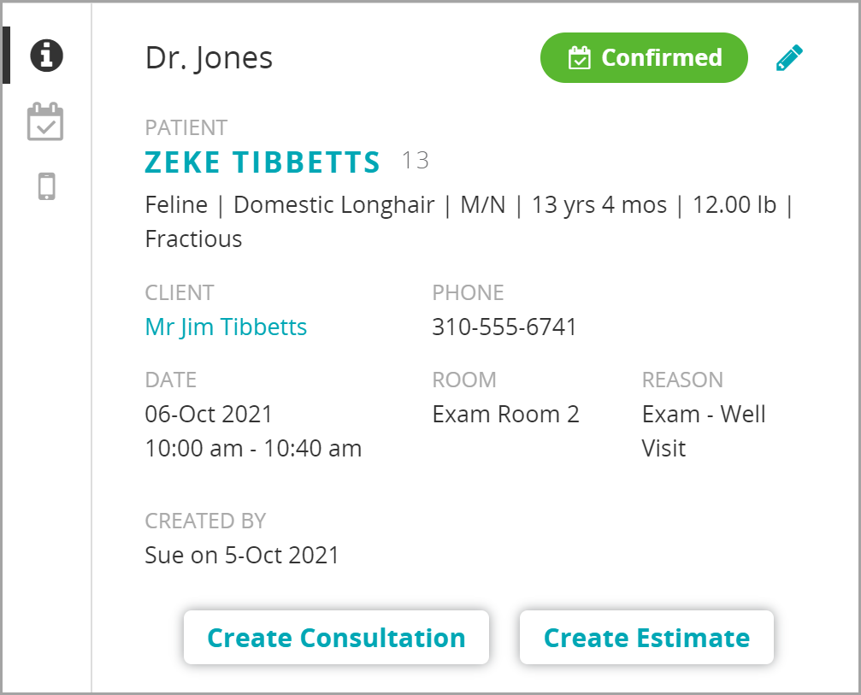Click the Exam - Well Visit reason
The width and height of the screenshot is (861, 695).
(x=703, y=431)
